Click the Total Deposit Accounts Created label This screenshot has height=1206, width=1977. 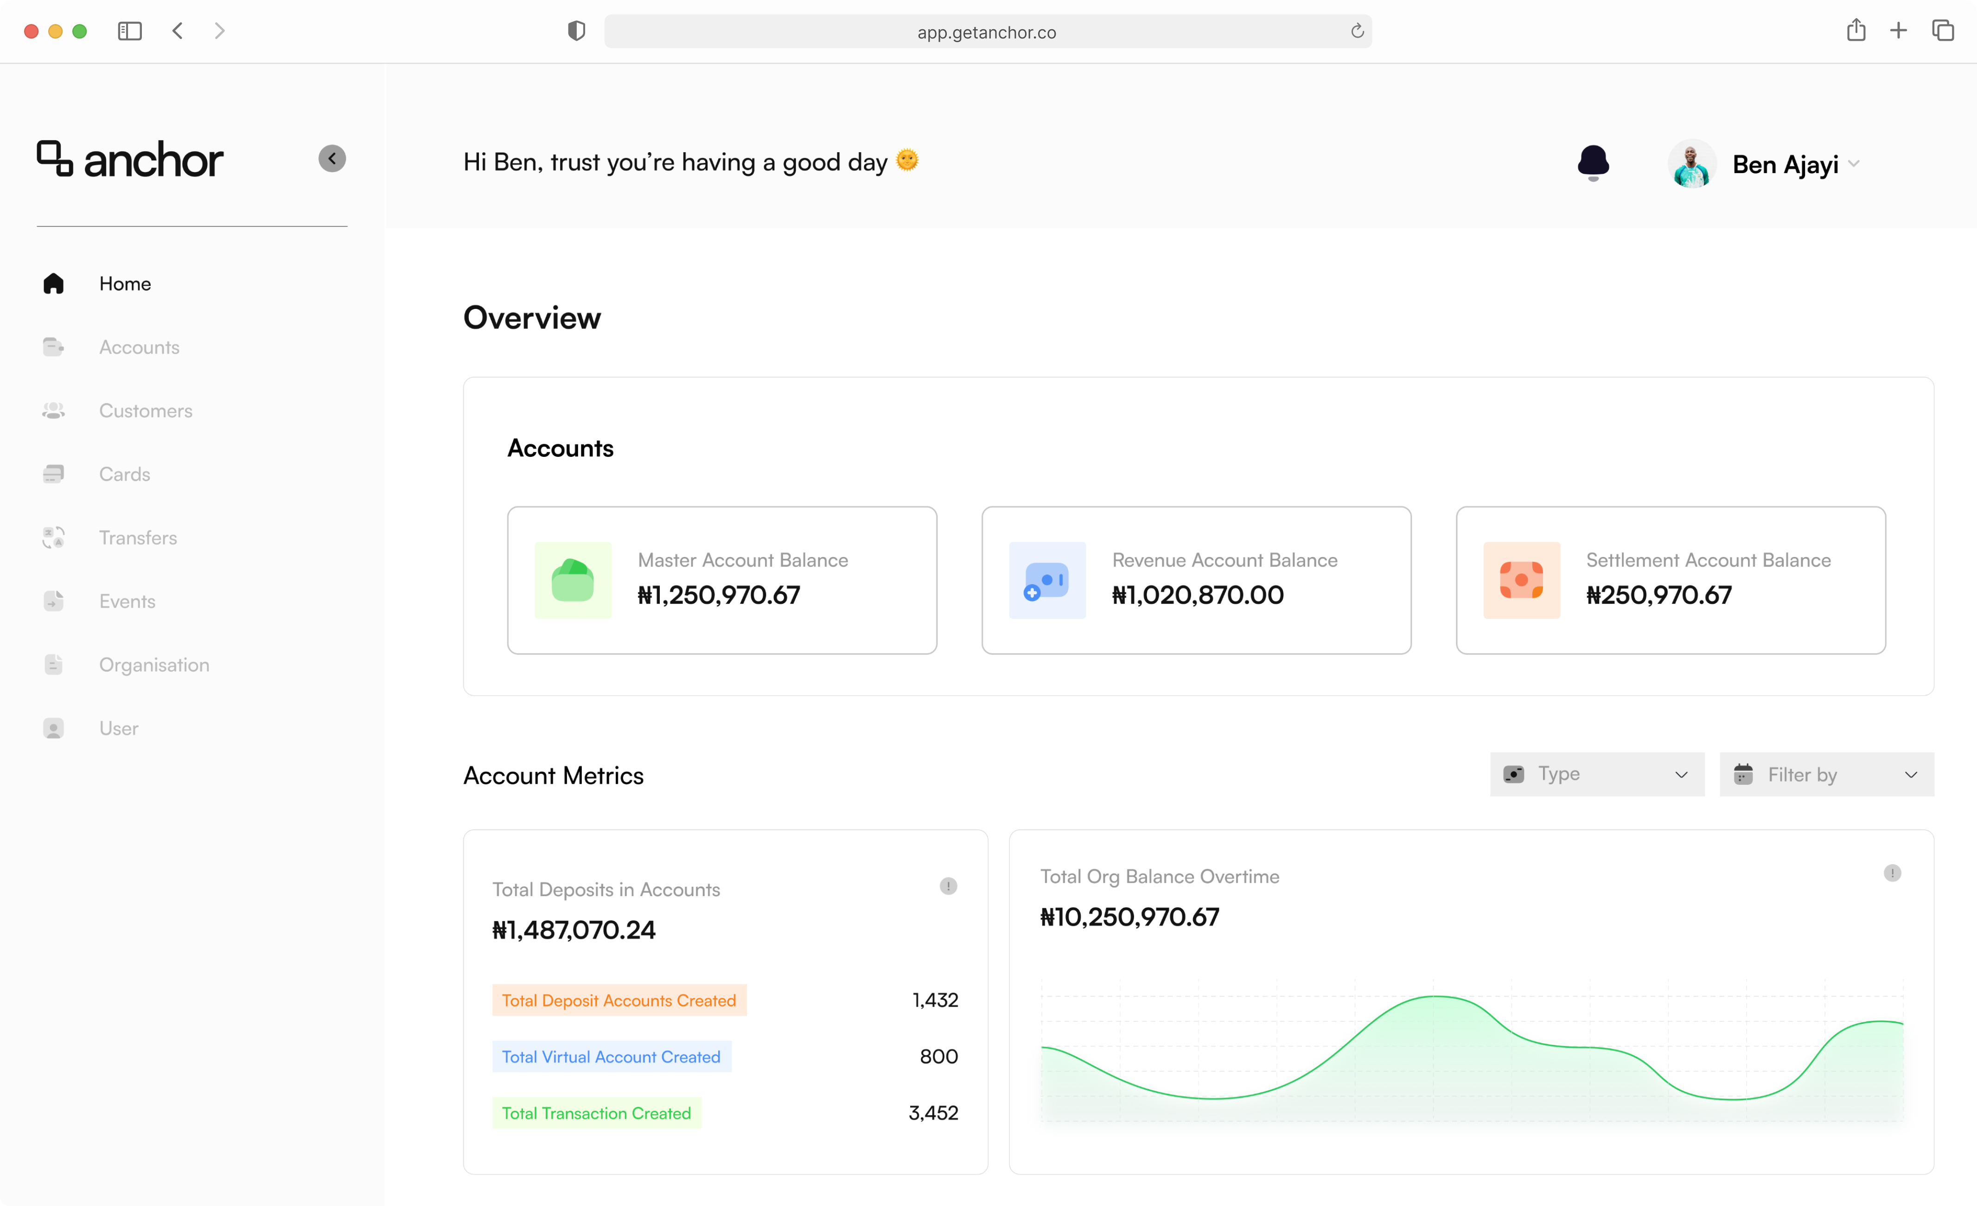[619, 1000]
